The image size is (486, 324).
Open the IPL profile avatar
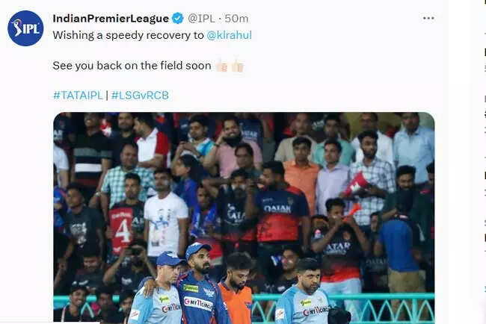(x=25, y=28)
